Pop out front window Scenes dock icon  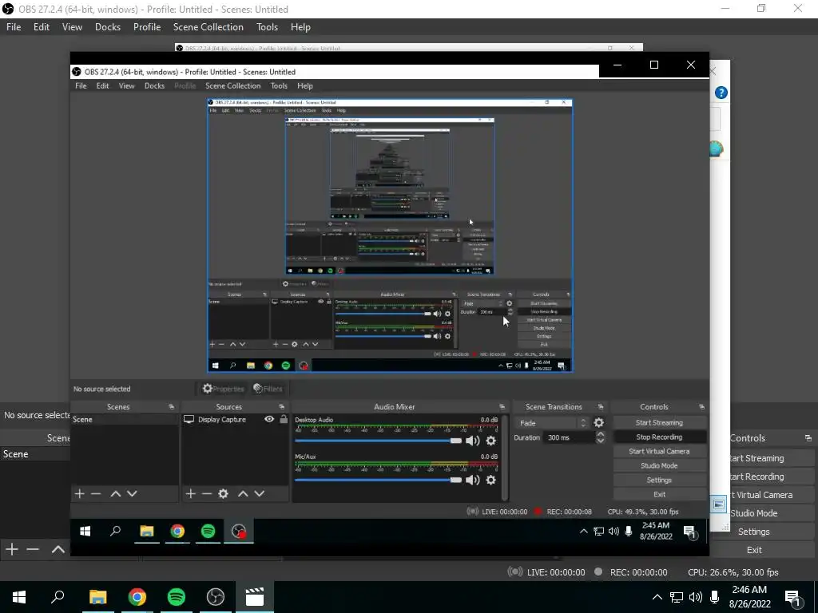[171, 407]
